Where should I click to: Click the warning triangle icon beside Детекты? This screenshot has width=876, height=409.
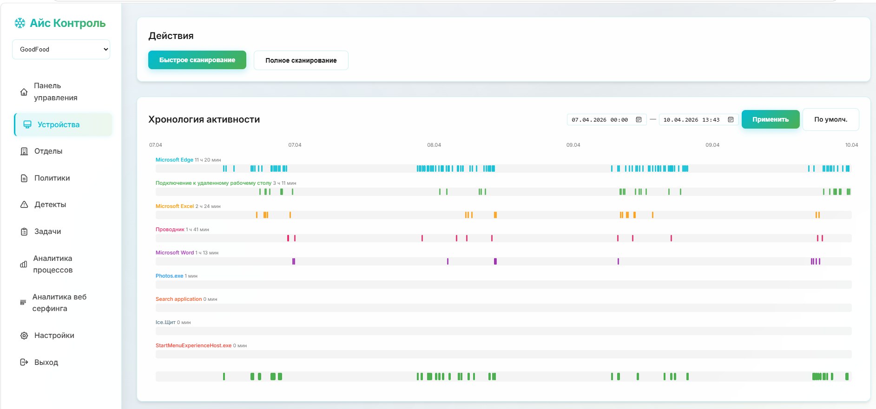click(24, 205)
